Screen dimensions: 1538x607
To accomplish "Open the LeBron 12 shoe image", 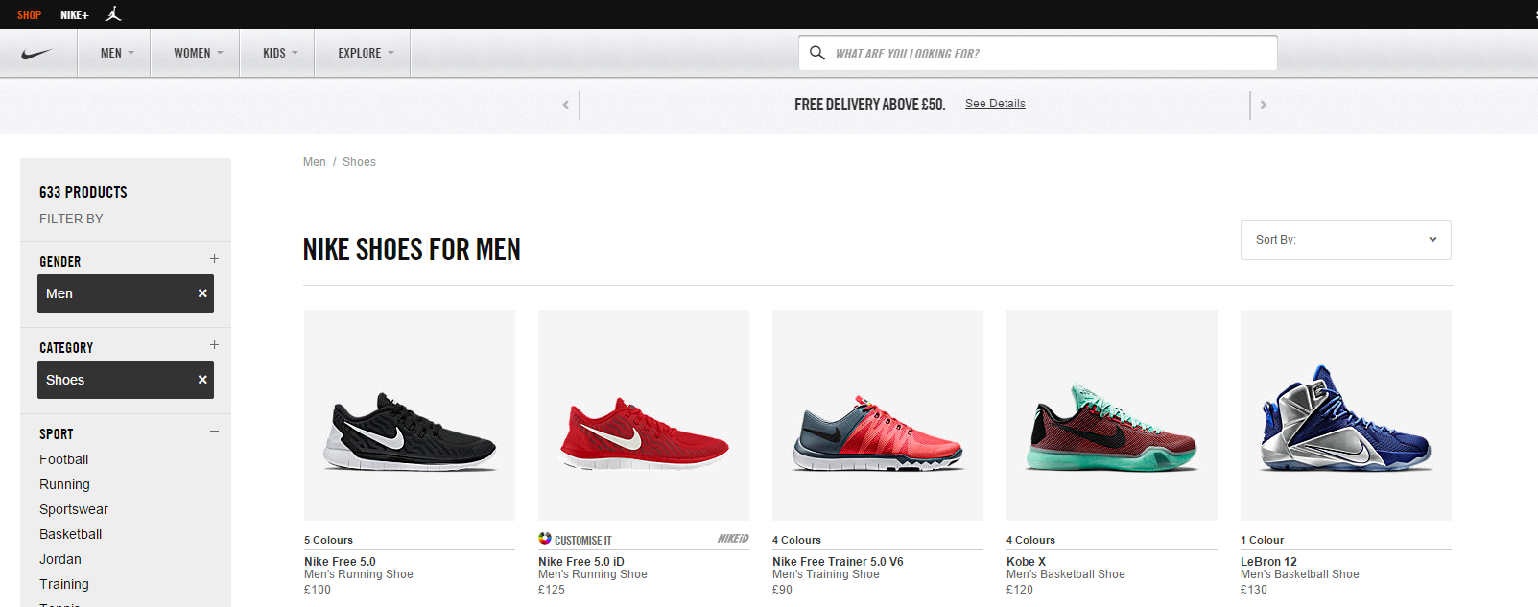I will (x=1345, y=415).
